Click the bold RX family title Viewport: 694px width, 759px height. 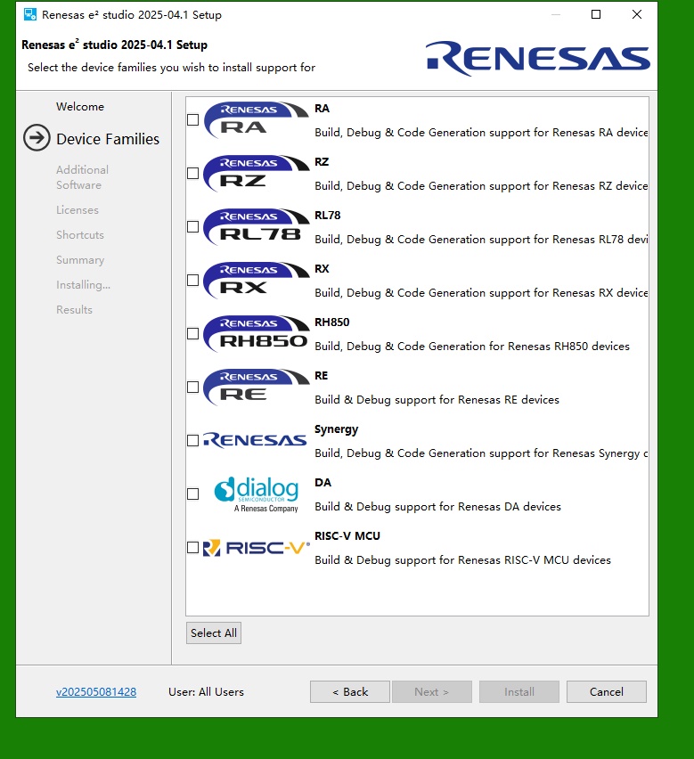coord(322,269)
